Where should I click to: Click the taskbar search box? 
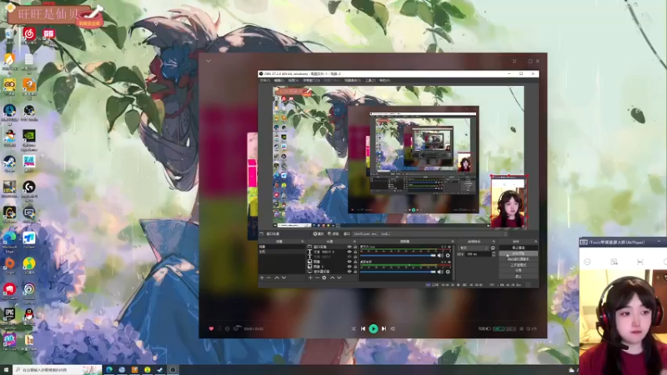(x=58, y=370)
